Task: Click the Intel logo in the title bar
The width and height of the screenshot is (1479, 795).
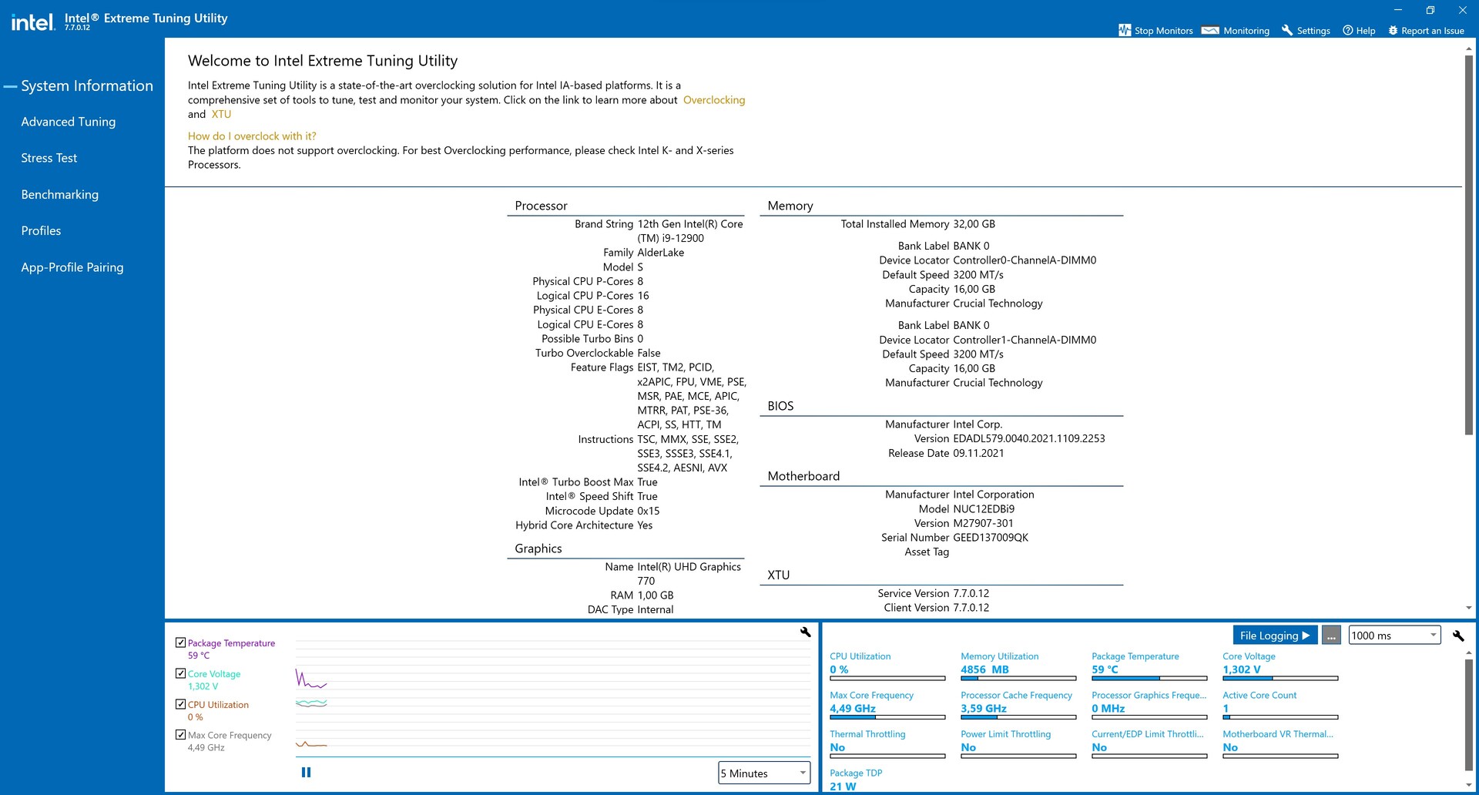Action: (x=32, y=22)
